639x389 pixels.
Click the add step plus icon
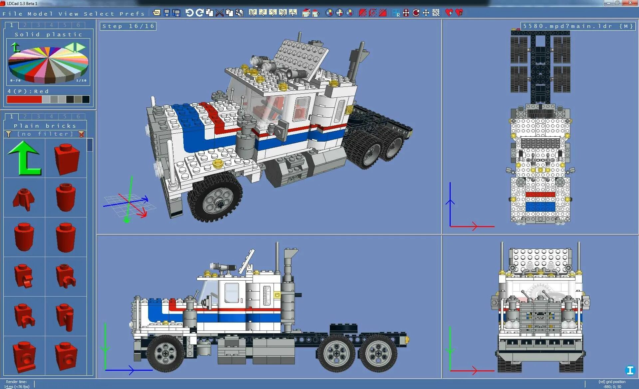(x=293, y=13)
